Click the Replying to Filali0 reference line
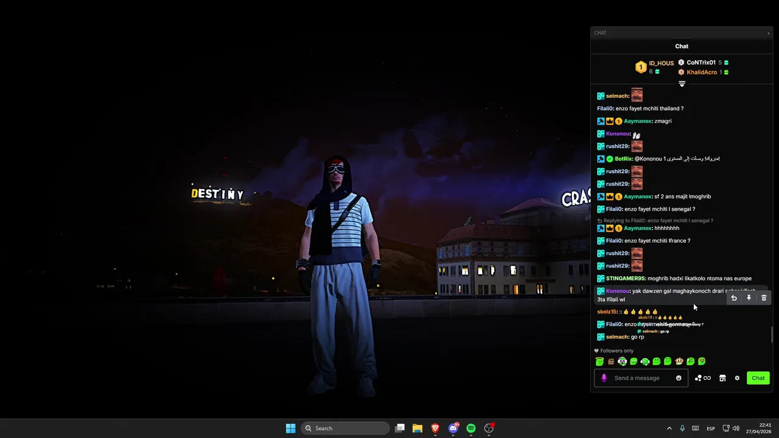779x438 pixels. (x=655, y=221)
